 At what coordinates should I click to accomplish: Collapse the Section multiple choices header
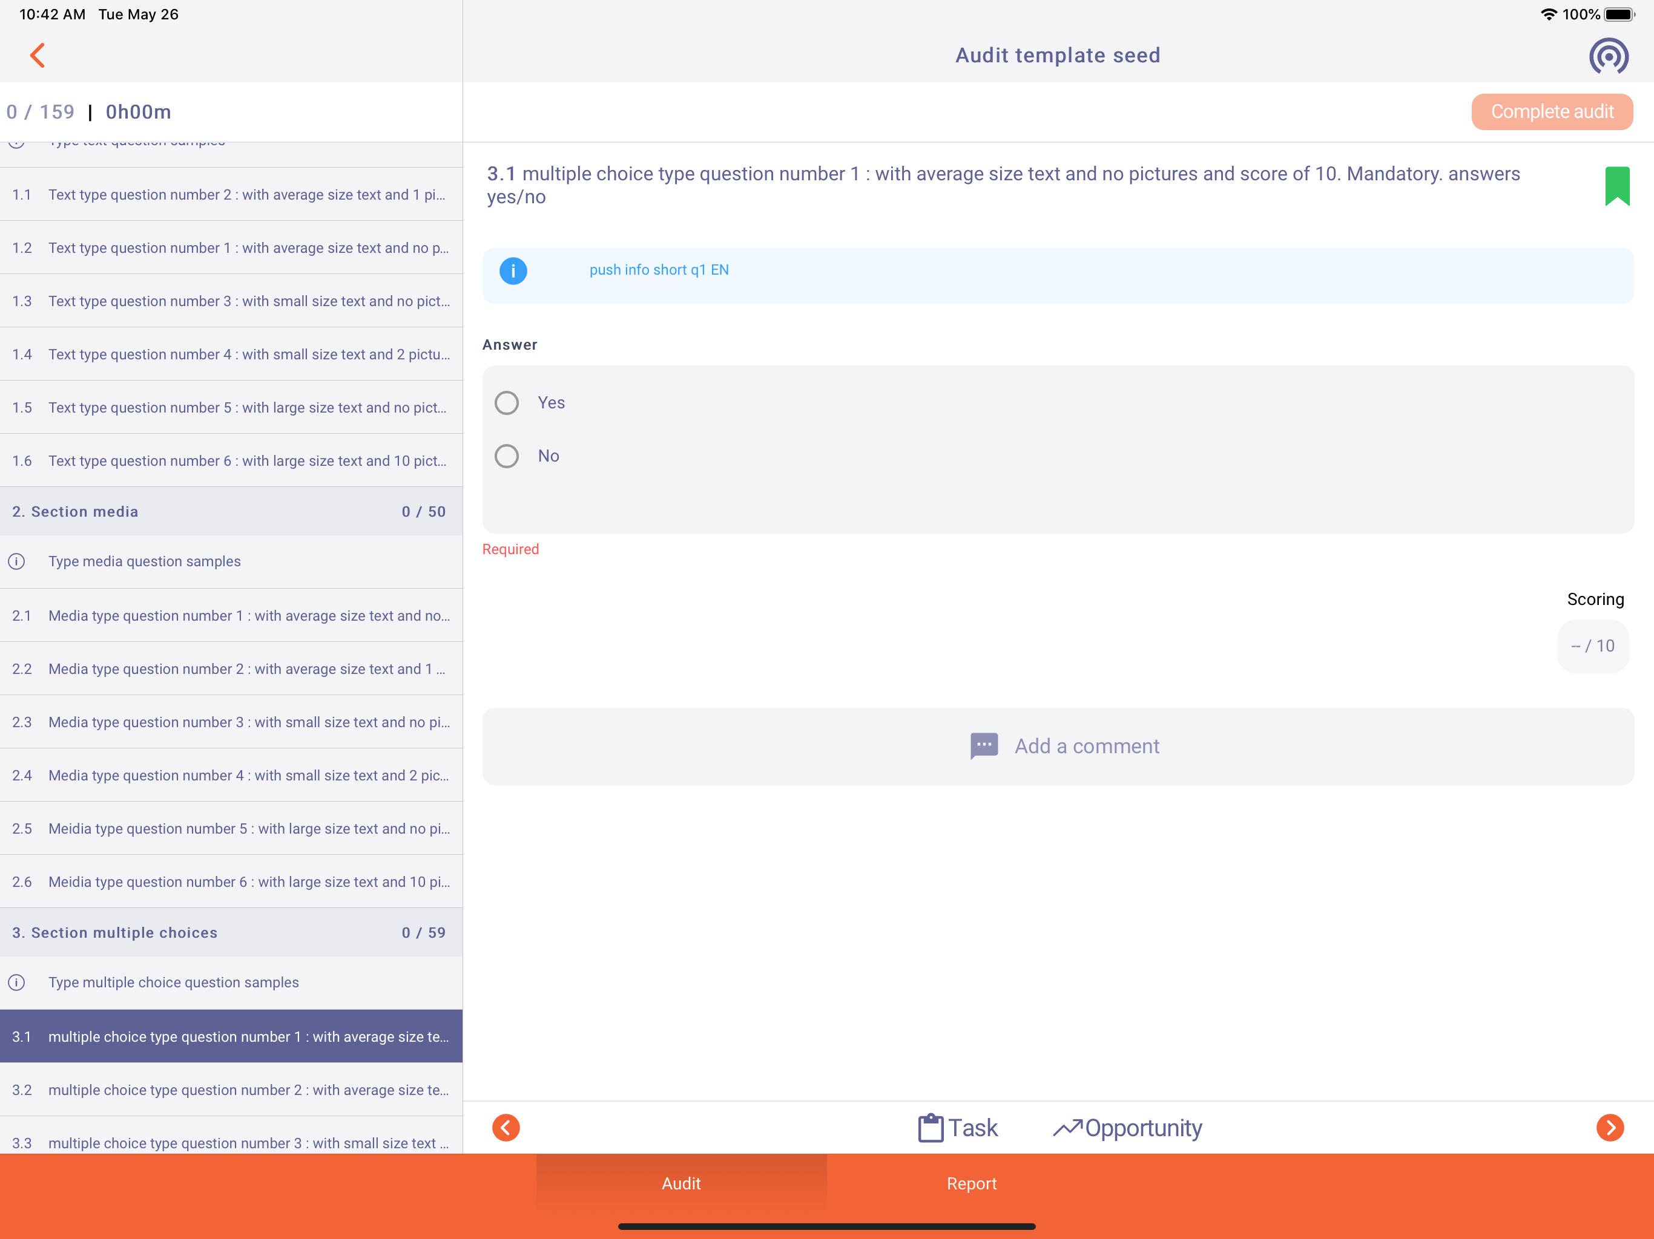pyautogui.click(x=231, y=932)
